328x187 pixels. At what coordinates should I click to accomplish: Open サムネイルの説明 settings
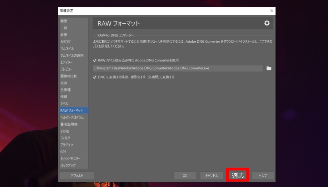pyautogui.click(x=74, y=55)
